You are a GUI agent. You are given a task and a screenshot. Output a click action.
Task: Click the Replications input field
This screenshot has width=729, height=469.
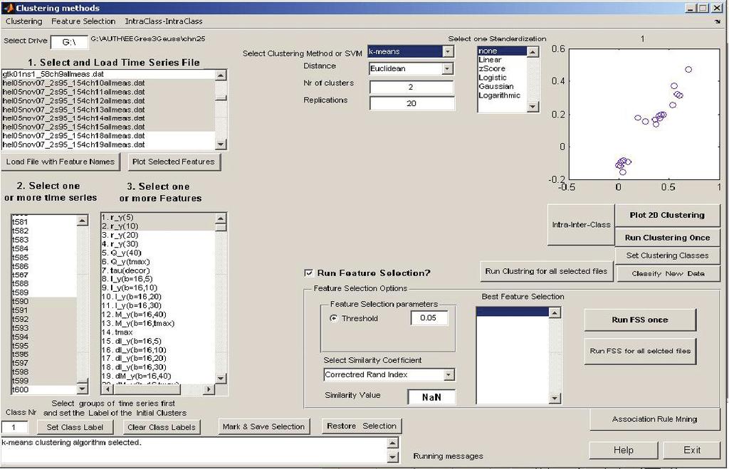click(x=411, y=103)
